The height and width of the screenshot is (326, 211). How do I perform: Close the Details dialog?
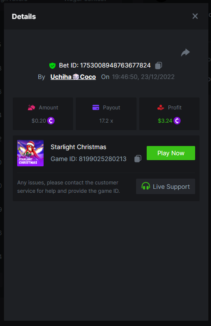(195, 16)
